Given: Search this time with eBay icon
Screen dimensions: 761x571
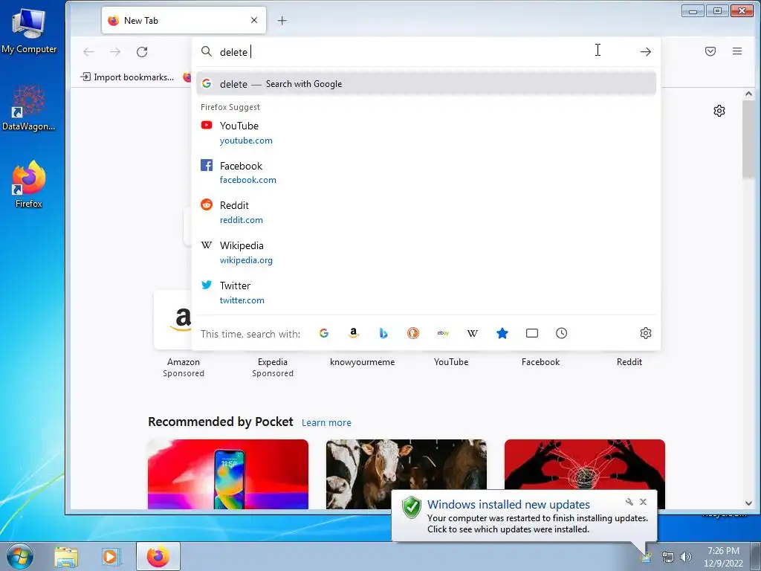Looking at the screenshot, I should 443,333.
